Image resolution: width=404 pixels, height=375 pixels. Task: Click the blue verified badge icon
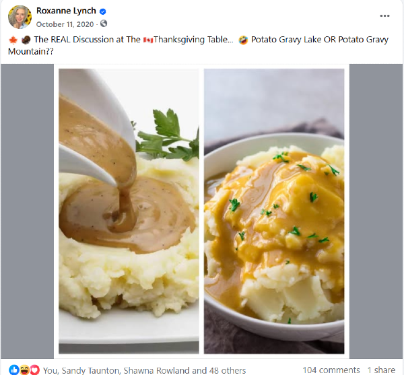(x=102, y=11)
